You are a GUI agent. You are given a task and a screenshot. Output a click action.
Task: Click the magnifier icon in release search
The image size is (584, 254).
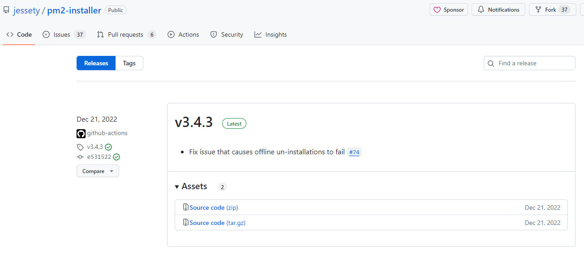coord(491,63)
